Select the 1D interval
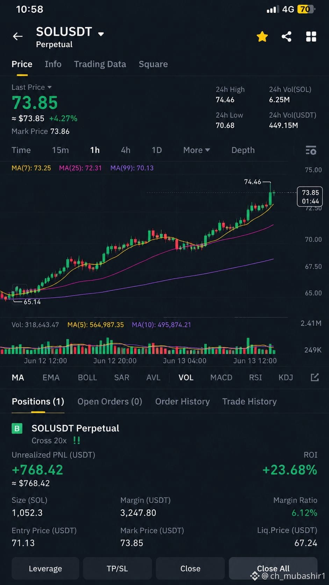This screenshot has width=329, height=585. [x=157, y=150]
